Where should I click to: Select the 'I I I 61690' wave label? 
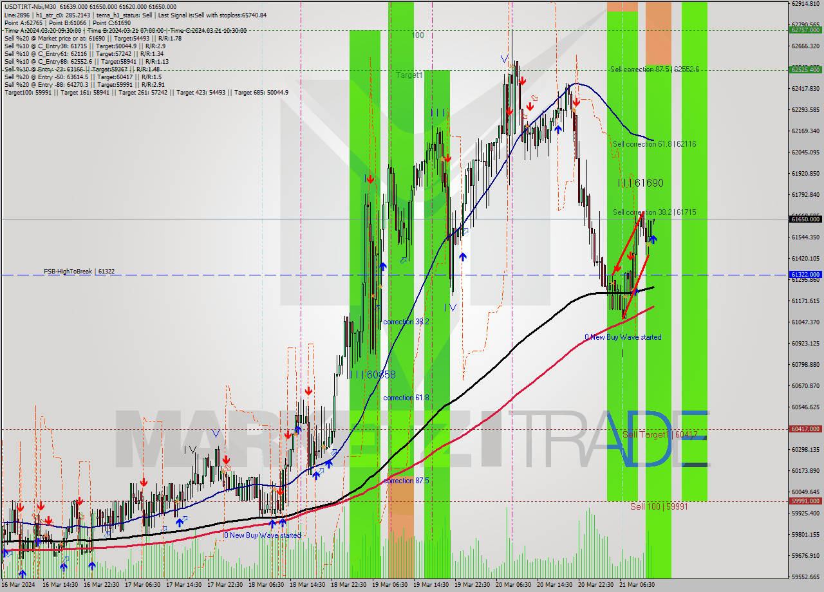pos(641,183)
